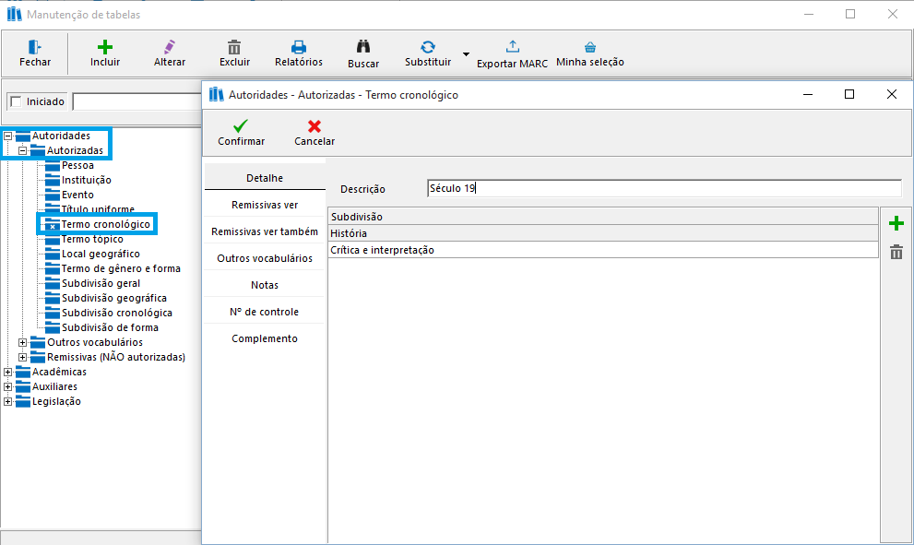914x545 pixels.
Task: Delete subdivision with trash icon beside list
Action: tap(896, 252)
